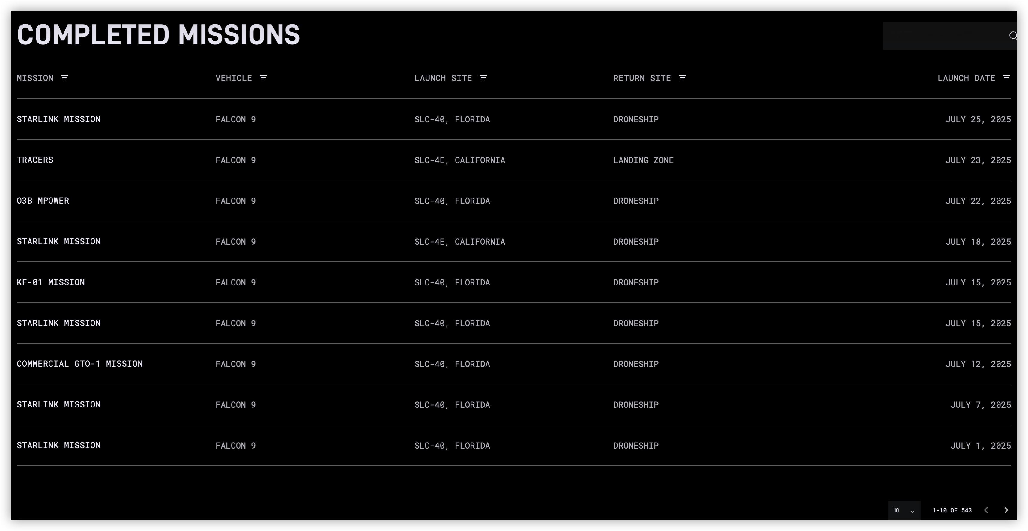Click inside the search input field
The height and width of the screenshot is (531, 1028).
(946, 36)
